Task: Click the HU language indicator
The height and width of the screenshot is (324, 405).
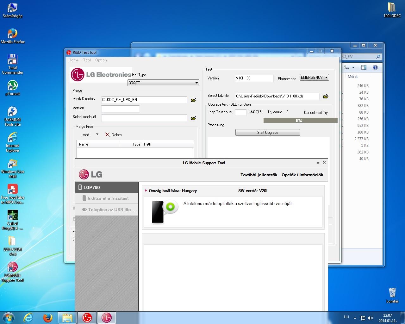Action: [x=346, y=317]
